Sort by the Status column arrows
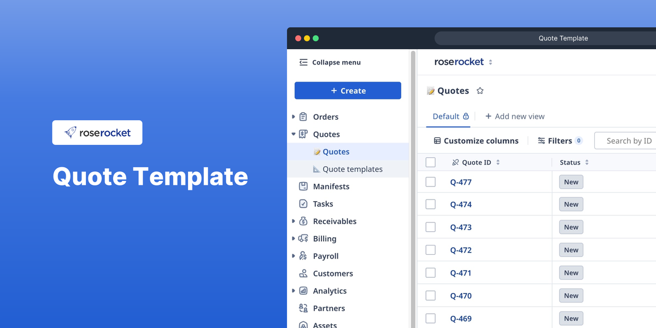Image resolution: width=656 pixels, height=328 pixels. (x=587, y=162)
